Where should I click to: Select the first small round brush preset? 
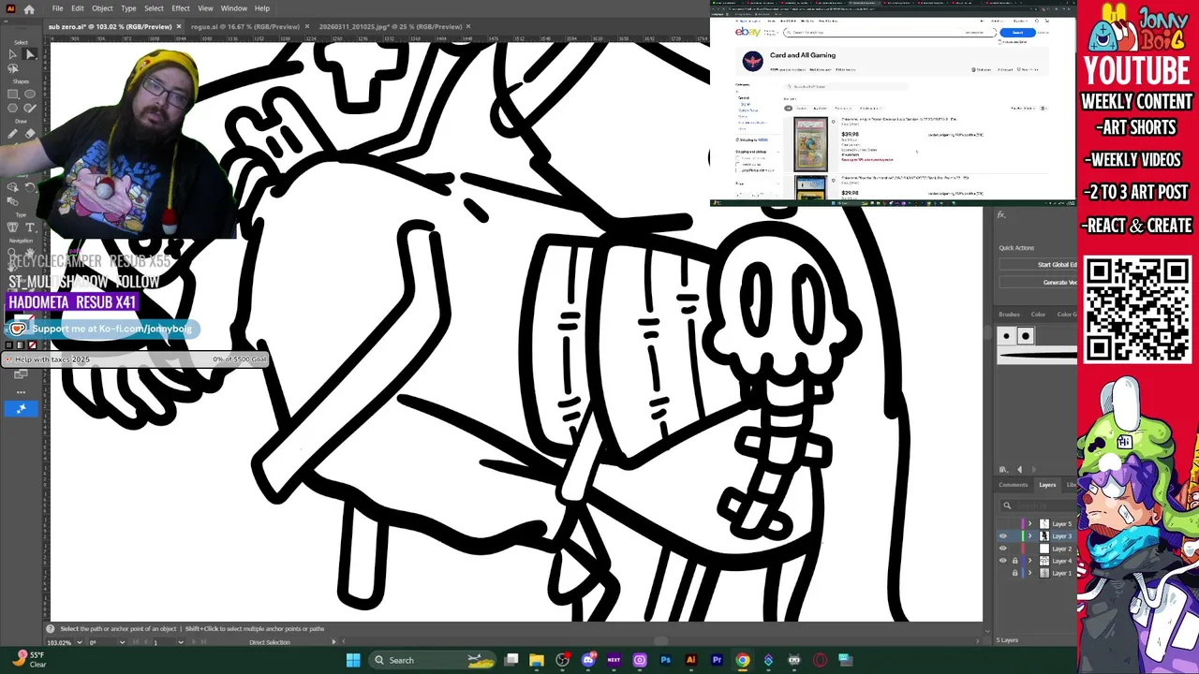click(x=1006, y=336)
